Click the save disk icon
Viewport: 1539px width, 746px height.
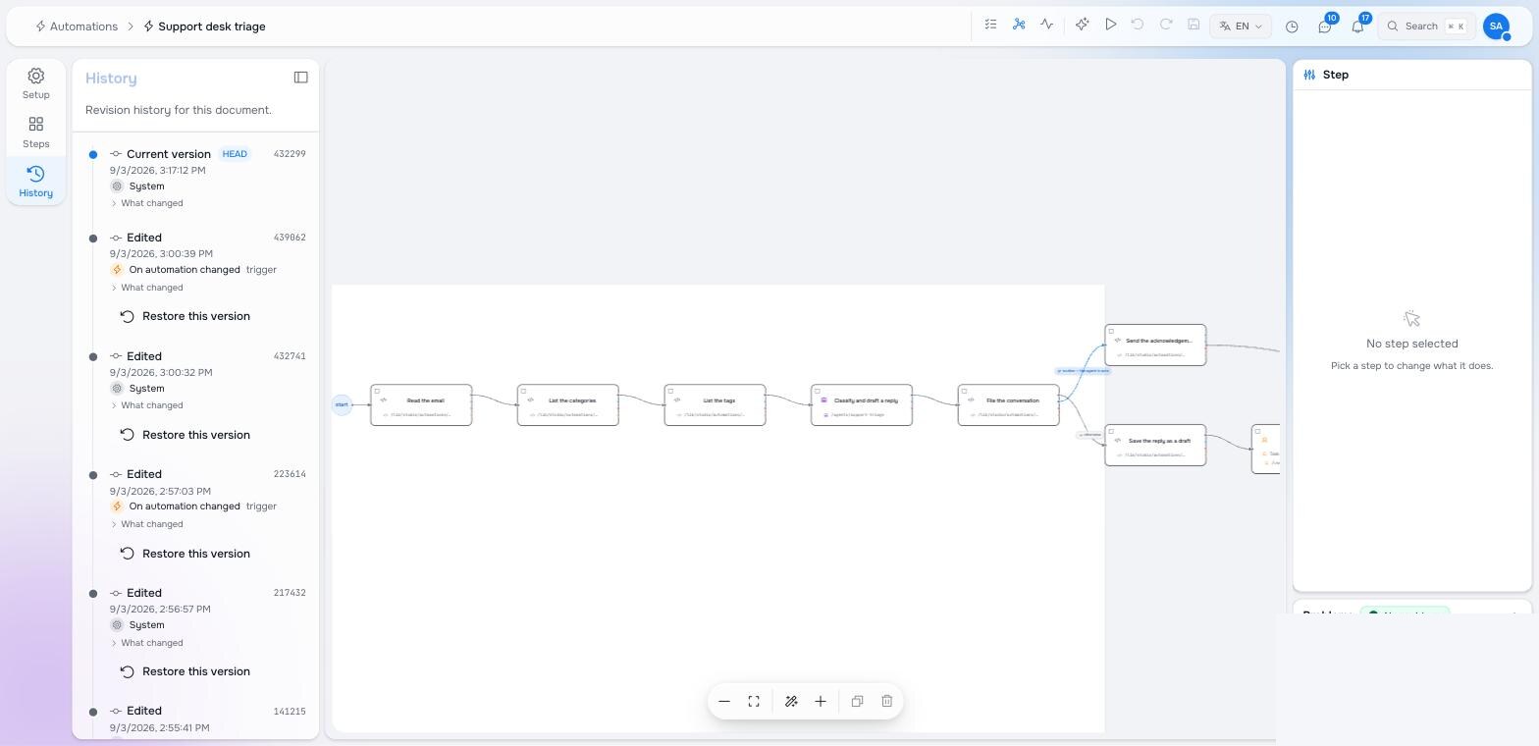click(x=1194, y=26)
